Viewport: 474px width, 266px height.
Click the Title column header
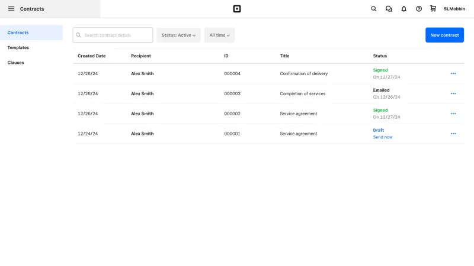(284, 56)
